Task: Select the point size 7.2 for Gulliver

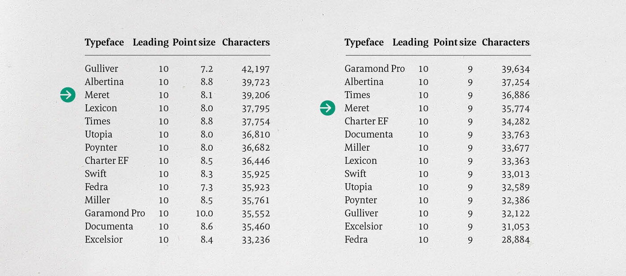Action: tap(207, 69)
